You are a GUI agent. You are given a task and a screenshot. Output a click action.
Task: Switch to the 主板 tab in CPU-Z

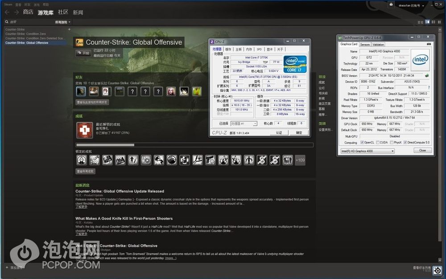(x=239, y=49)
